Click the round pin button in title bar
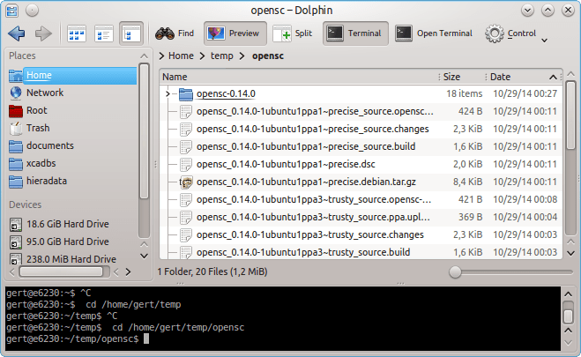581x357 pixels. point(33,11)
